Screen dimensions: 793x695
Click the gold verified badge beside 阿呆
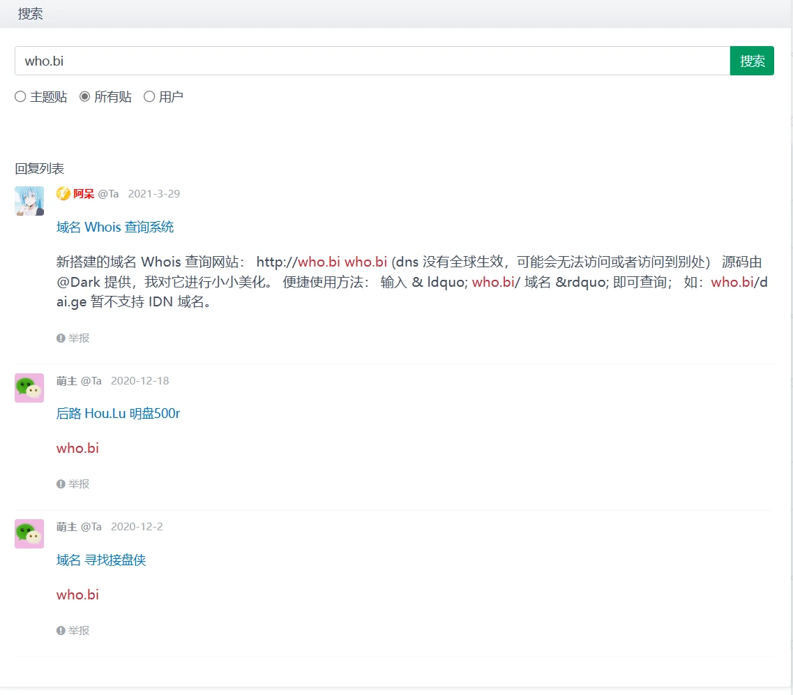(x=63, y=194)
